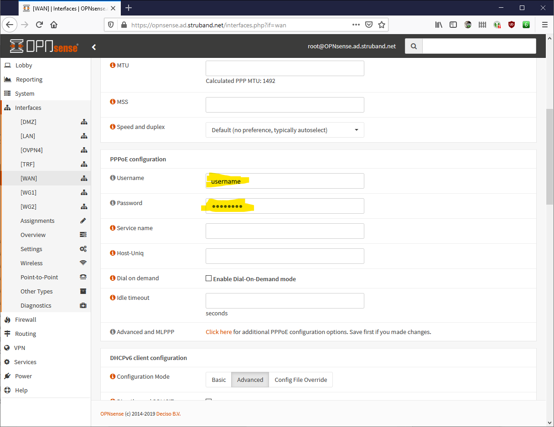Image resolution: width=554 pixels, height=427 pixels.
Task: Click the search magnifier in the top bar
Action: click(413, 46)
